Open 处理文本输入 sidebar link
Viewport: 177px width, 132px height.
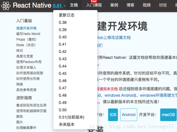click(x=26, y=68)
